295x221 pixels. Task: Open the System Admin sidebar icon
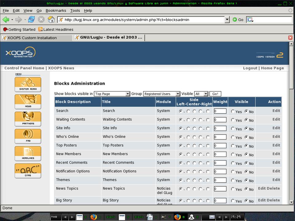tap(28, 84)
